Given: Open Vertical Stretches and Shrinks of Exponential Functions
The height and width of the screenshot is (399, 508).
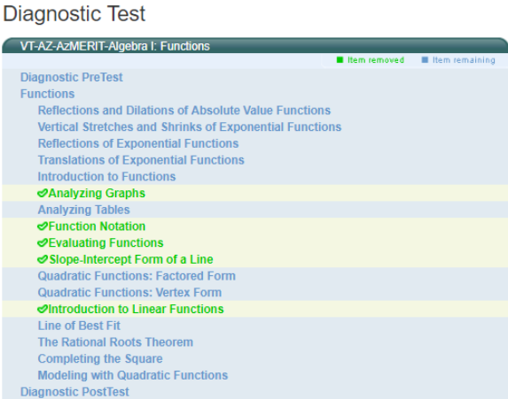Looking at the screenshot, I should point(190,127).
